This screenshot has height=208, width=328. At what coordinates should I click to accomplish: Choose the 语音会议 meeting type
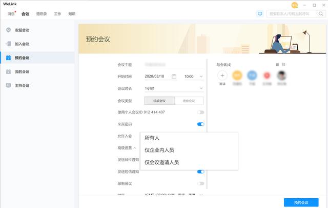[189, 101]
